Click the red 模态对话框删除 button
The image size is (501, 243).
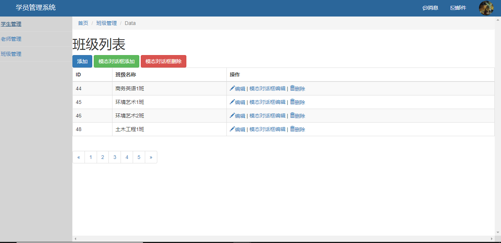(x=164, y=61)
